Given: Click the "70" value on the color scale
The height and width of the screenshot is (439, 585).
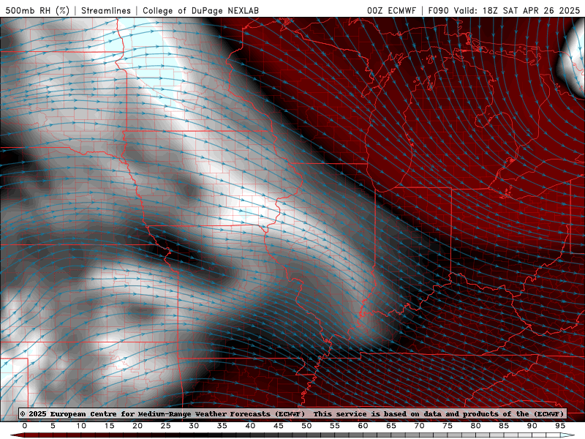Looking at the screenshot, I should [419, 426].
